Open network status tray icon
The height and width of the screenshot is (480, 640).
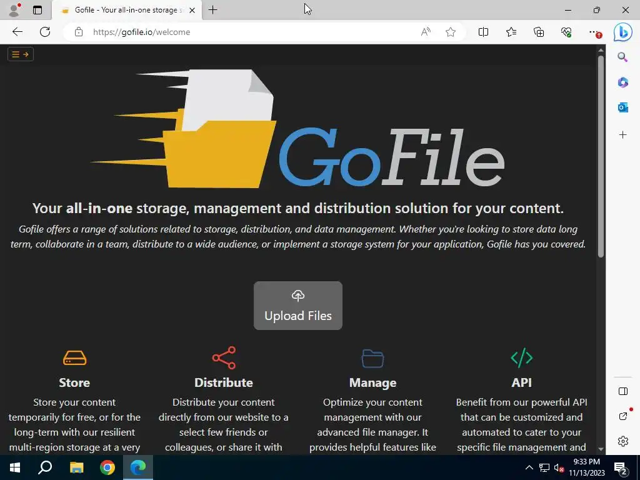coord(544,467)
